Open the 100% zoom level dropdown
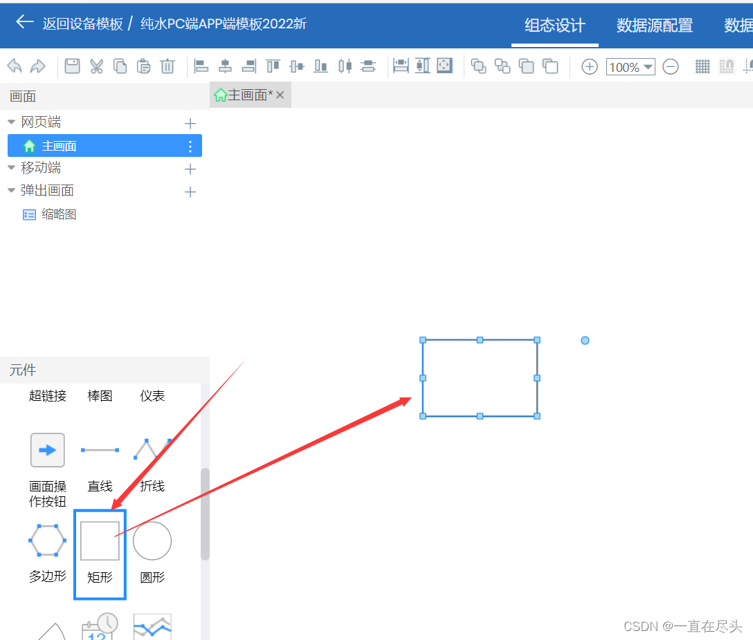The image size is (753, 640). tap(630, 66)
